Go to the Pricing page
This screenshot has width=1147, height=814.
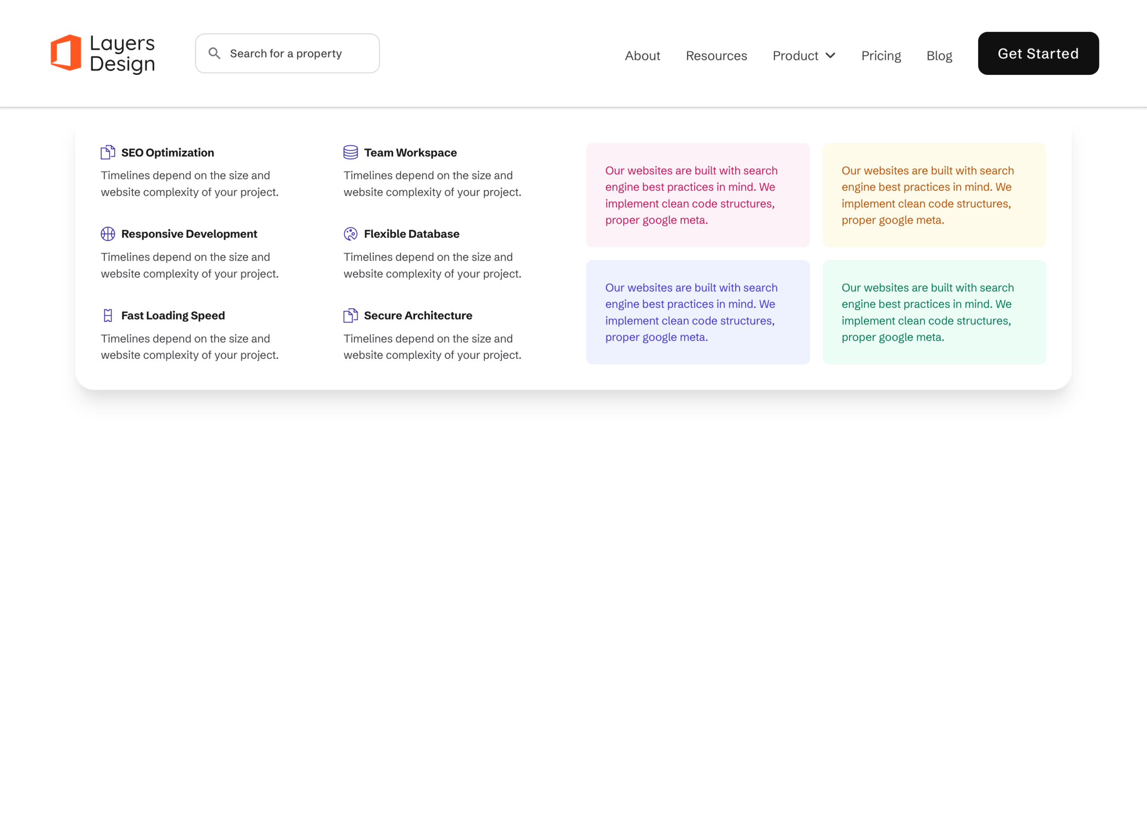(x=881, y=56)
